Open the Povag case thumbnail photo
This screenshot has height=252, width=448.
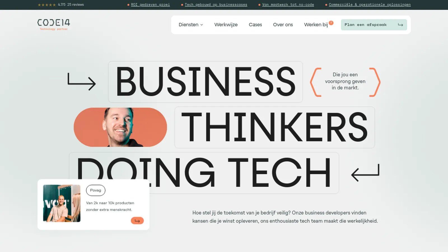(62, 203)
